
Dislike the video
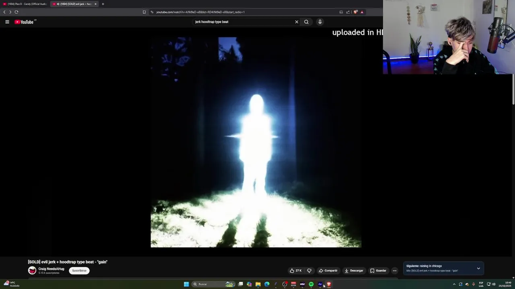(x=309, y=271)
